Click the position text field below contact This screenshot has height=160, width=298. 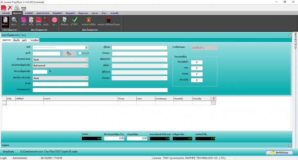point(140,54)
